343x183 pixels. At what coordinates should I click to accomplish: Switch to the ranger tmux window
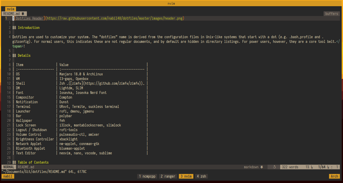point(168,176)
